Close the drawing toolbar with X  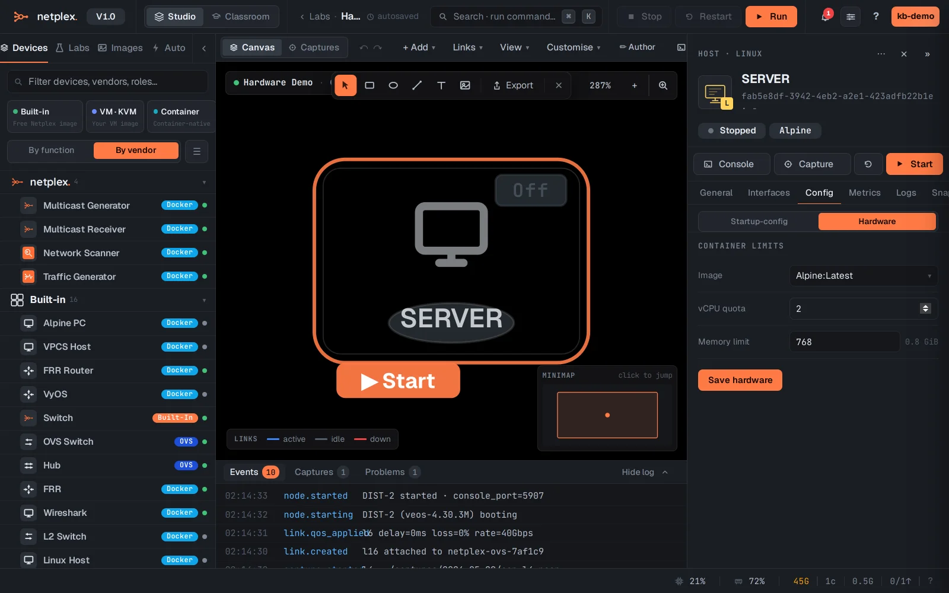point(559,85)
